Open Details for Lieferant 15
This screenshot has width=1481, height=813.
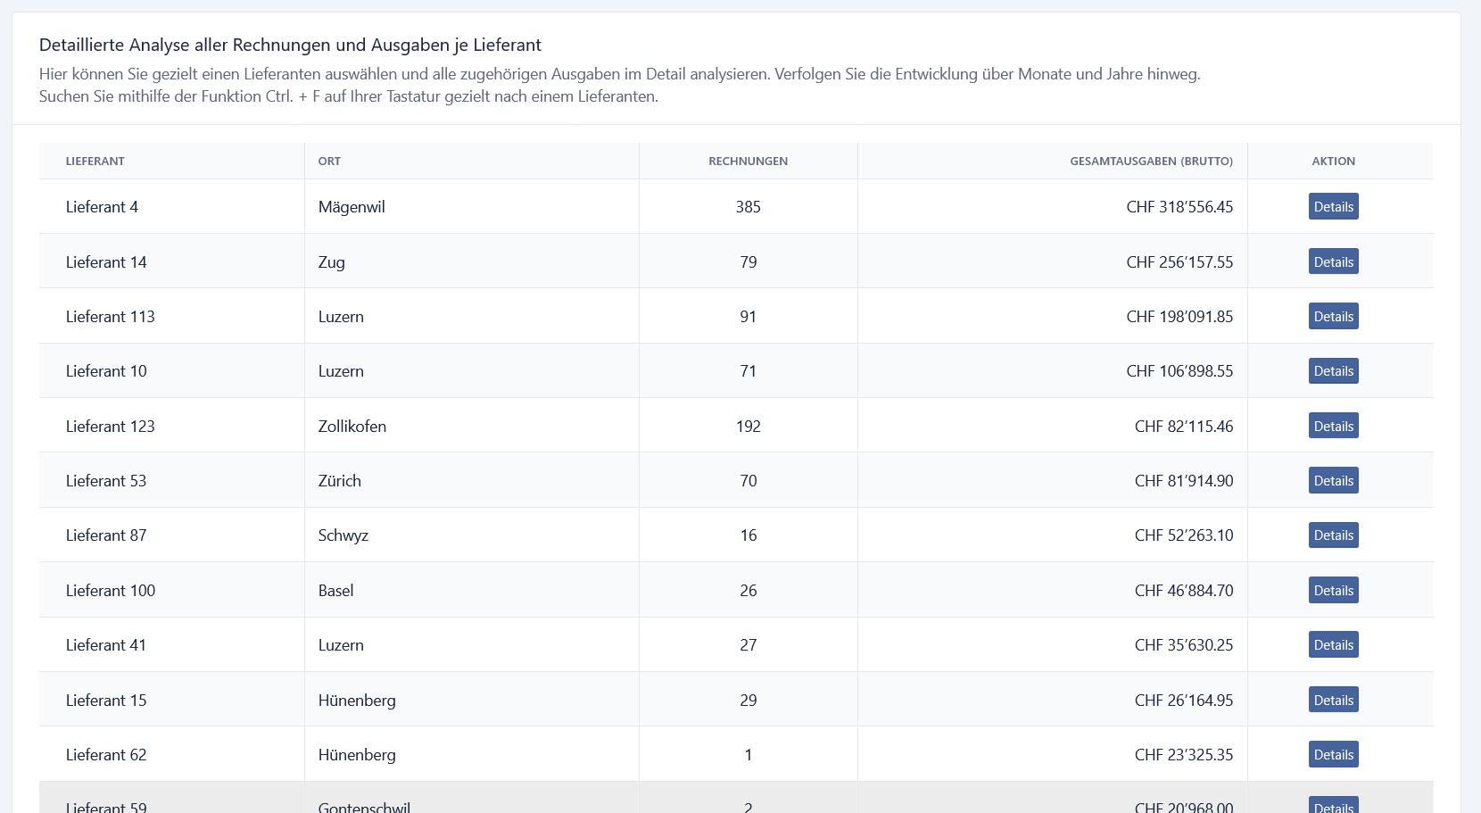tap(1333, 701)
